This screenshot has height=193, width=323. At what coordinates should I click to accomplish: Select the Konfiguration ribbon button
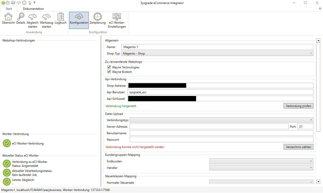click(79, 20)
